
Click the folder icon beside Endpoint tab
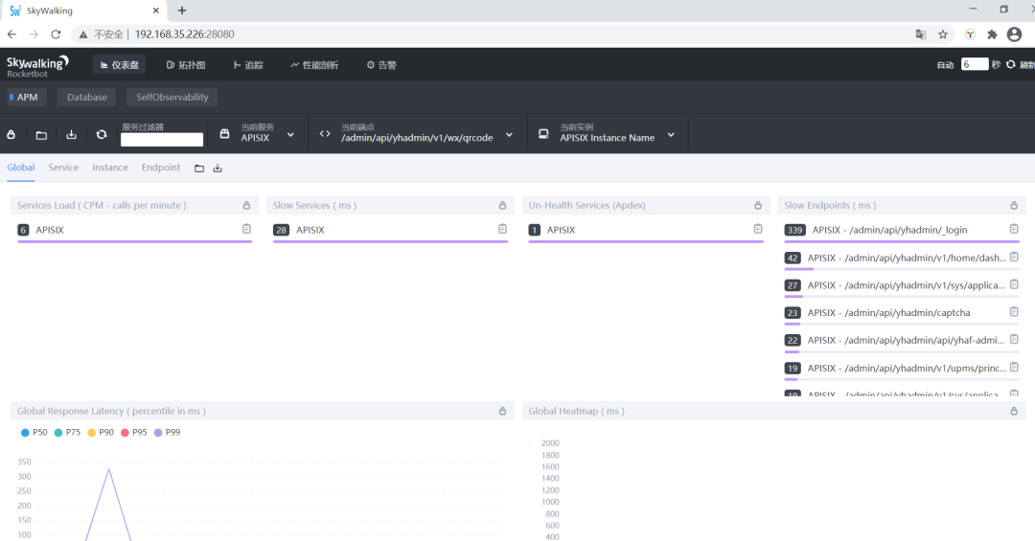pos(199,169)
